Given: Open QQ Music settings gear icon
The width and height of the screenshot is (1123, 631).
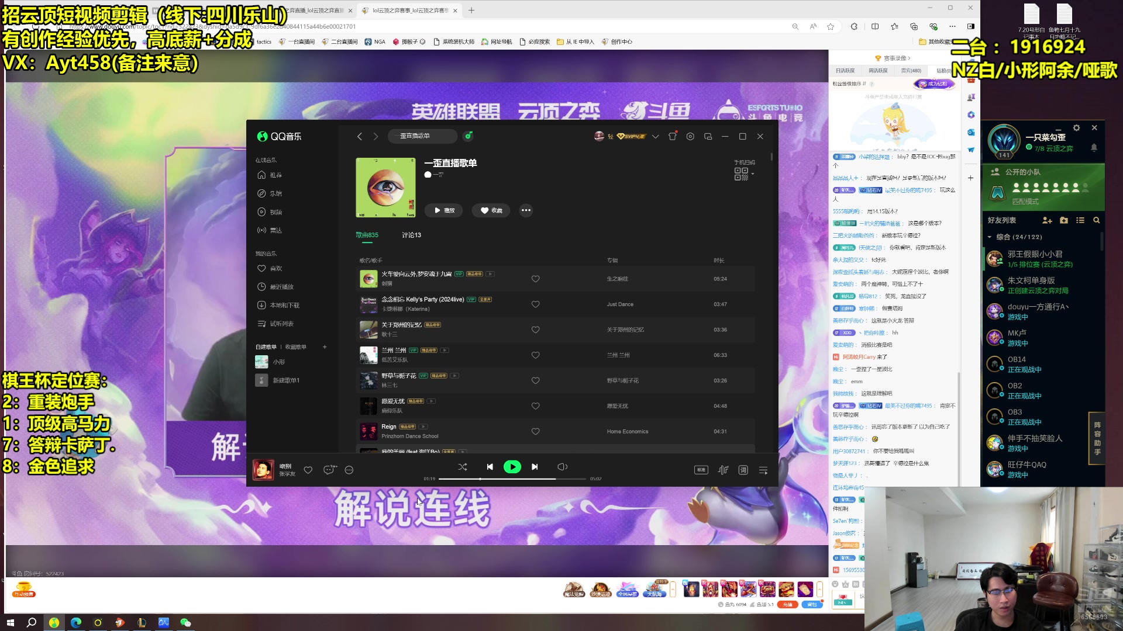Looking at the screenshot, I should (690, 136).
